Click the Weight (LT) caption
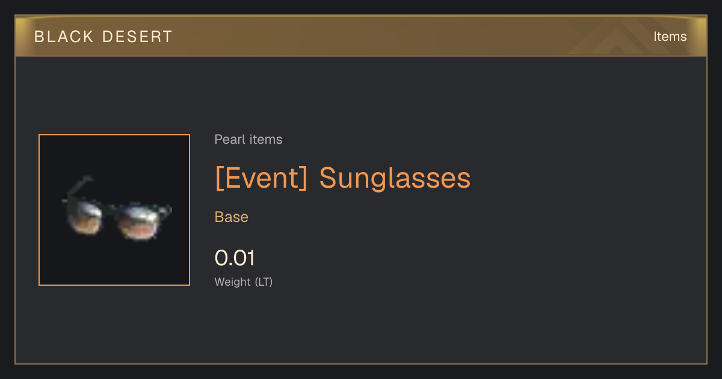This screenshot has height=379, width=722. click(x=244, y=282)
